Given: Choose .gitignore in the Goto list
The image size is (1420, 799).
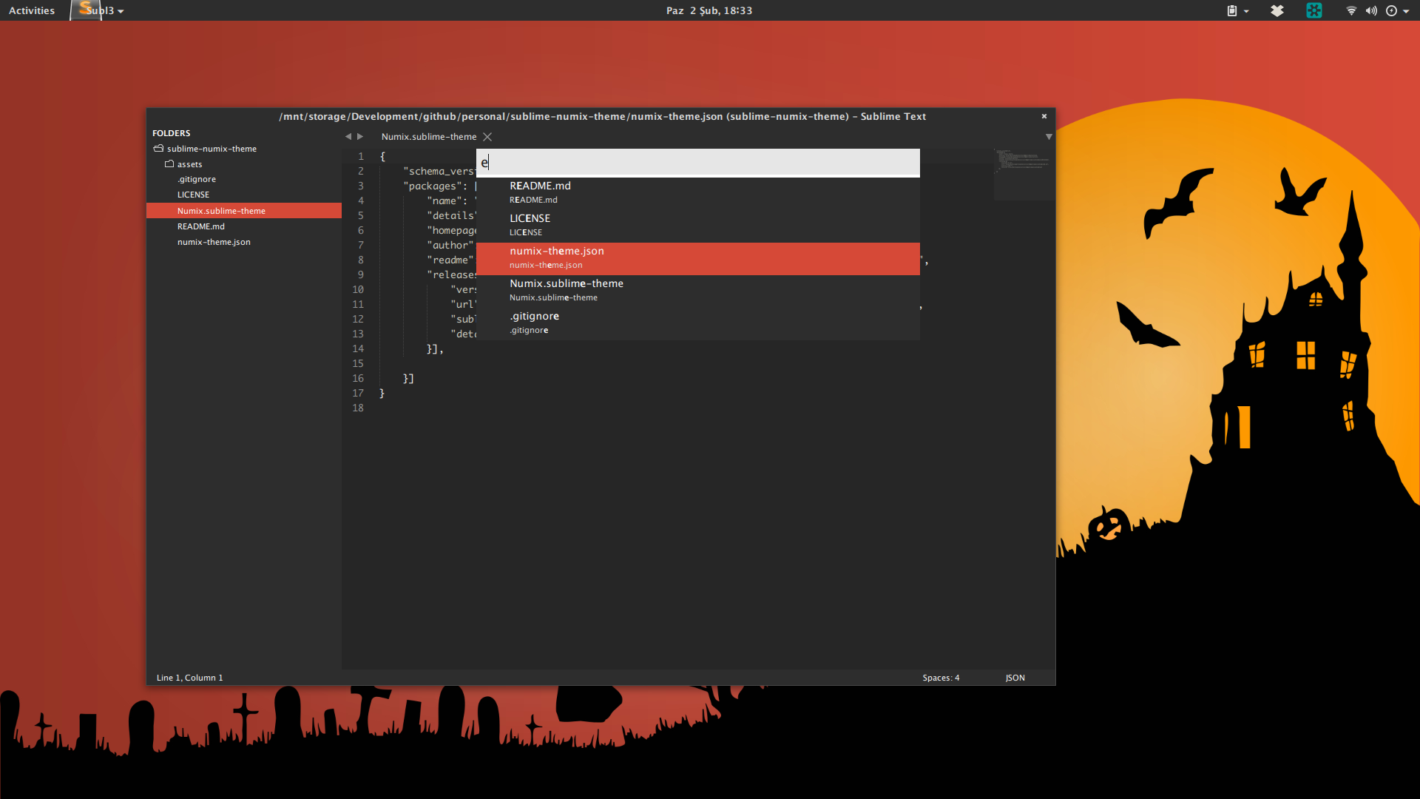Looking at the screenshot, I should (534, 322).
